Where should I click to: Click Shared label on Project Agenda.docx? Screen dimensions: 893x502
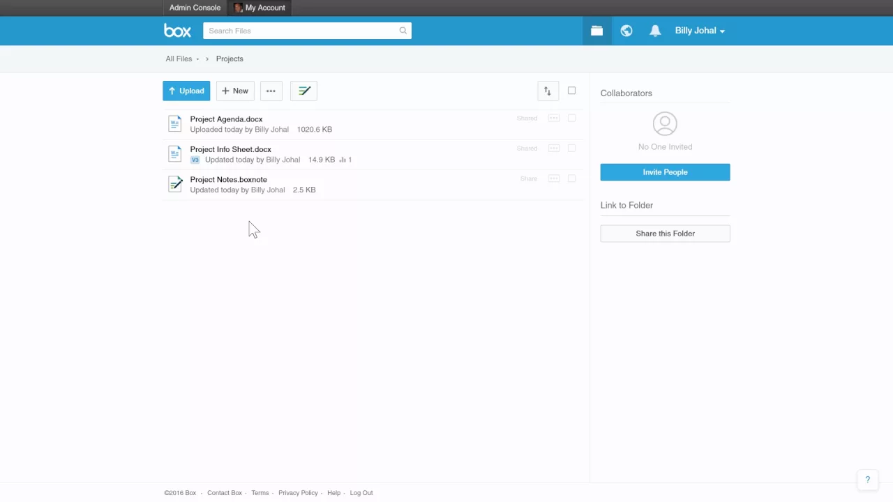pyautogui.click(x=527, y=119)
